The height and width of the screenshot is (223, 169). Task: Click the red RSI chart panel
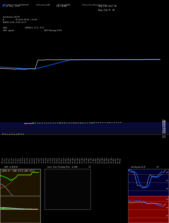click(x=148, y=209)
